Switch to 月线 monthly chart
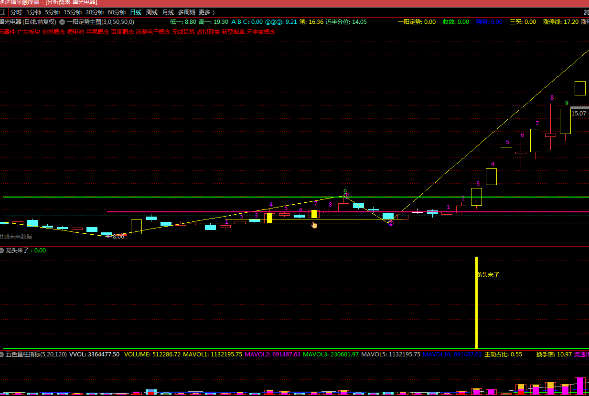 [x=168, y=12]
